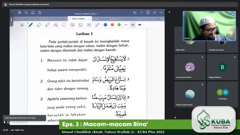Select the Lasso tool
This screenshot has width=240, height=135.
(64, 25)
